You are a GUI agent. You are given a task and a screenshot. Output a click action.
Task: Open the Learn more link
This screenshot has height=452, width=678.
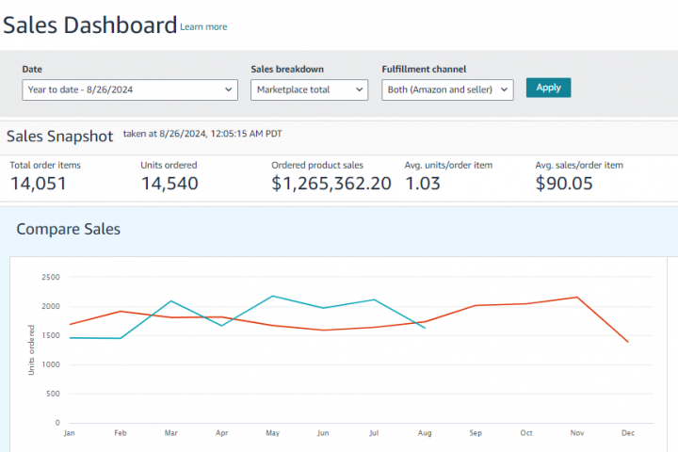(203, 27)
